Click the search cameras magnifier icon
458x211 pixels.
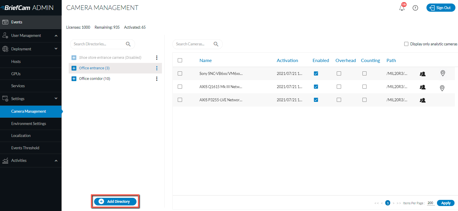tap(216, 44)
